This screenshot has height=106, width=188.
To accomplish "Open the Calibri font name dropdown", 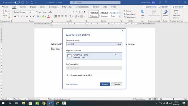I will 28,12.
